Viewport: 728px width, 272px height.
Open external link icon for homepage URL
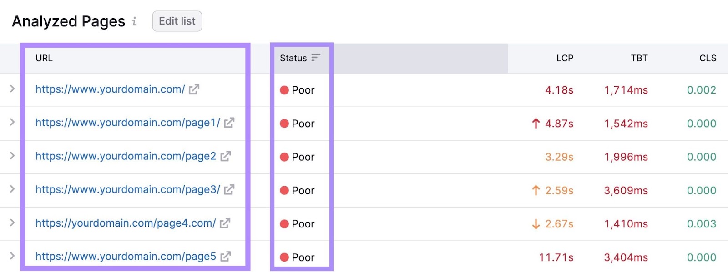pyautogui.click(x=194, y=89)
